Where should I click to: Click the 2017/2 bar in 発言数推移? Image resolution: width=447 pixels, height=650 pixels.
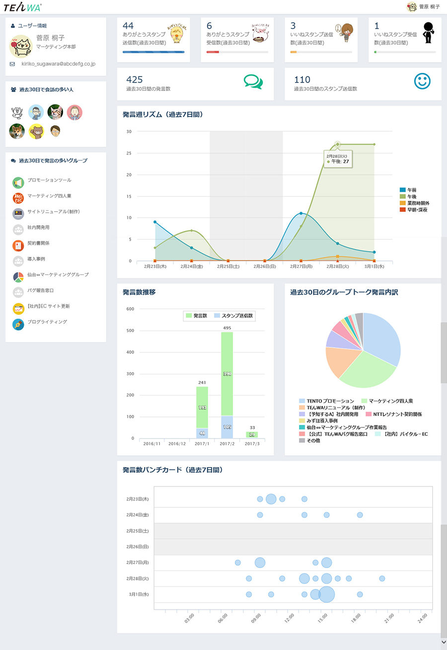pyautogui.click(x=226, y=385)
